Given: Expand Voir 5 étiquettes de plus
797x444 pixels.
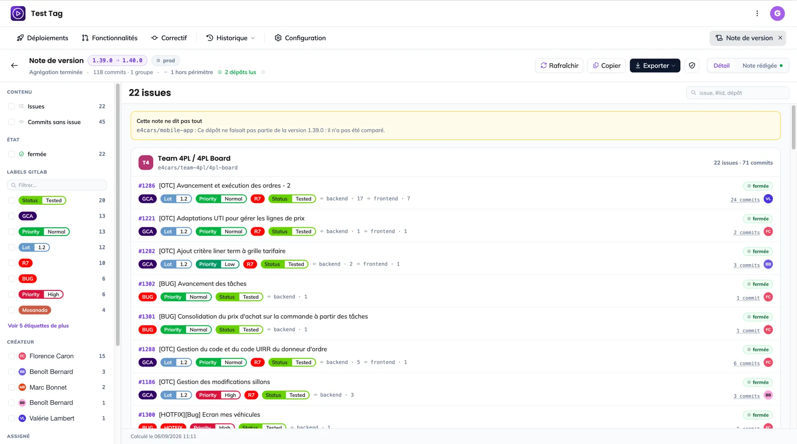Looking at the screenshot, I should point(38,326).
